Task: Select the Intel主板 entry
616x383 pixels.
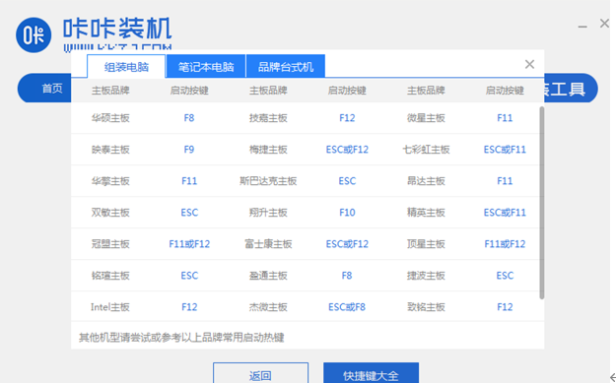Action: point(110,307)
